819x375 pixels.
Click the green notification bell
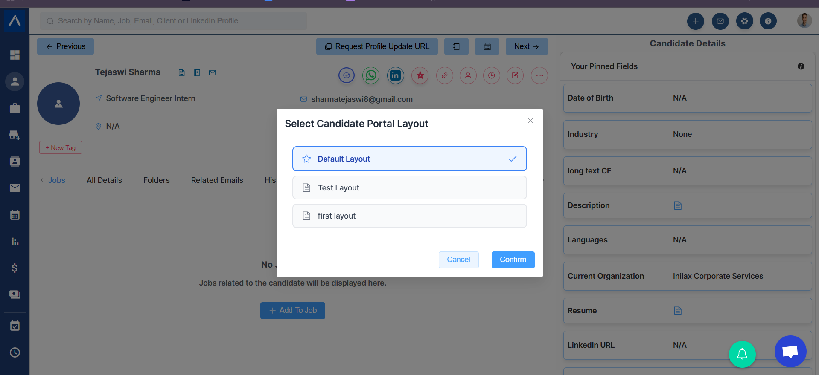tap(742, 354)
